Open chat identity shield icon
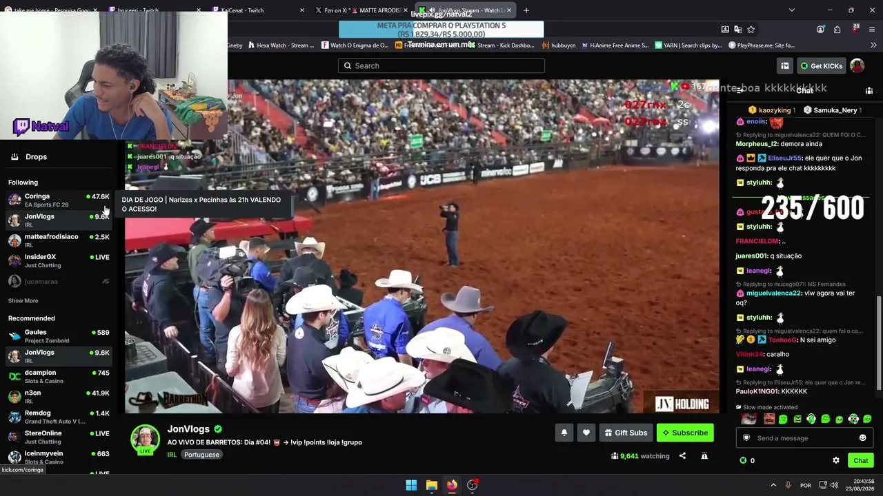Image resolution: width=883 pixels, height=496 pixels. point(746,438)
